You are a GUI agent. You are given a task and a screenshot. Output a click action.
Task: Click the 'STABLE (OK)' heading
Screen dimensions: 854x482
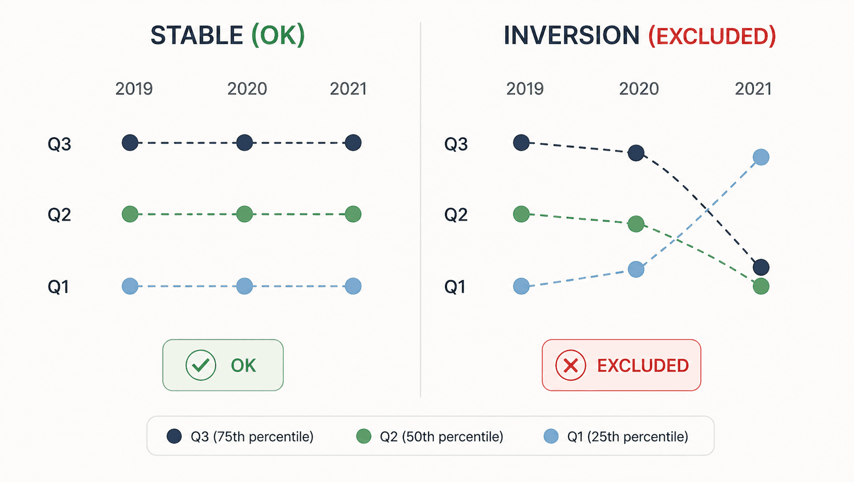(x=227, y=36)
